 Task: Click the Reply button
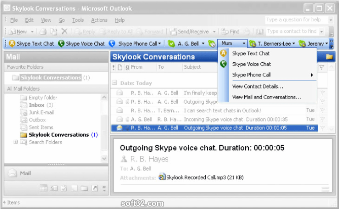coord(85,32)
